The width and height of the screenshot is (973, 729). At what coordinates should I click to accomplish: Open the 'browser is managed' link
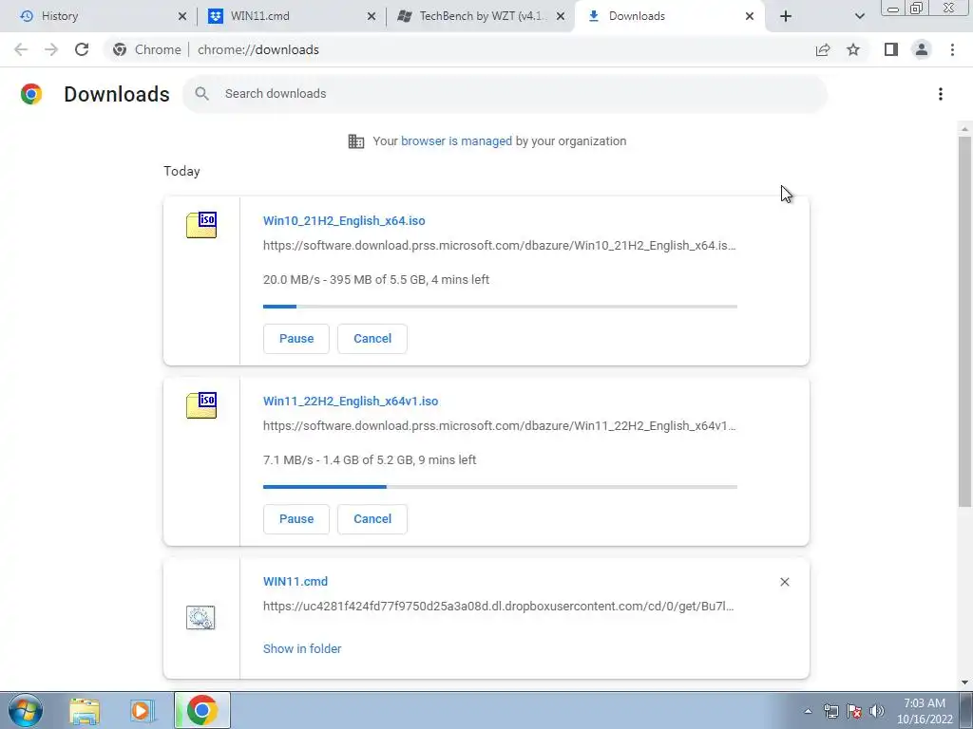click(456, 140)
